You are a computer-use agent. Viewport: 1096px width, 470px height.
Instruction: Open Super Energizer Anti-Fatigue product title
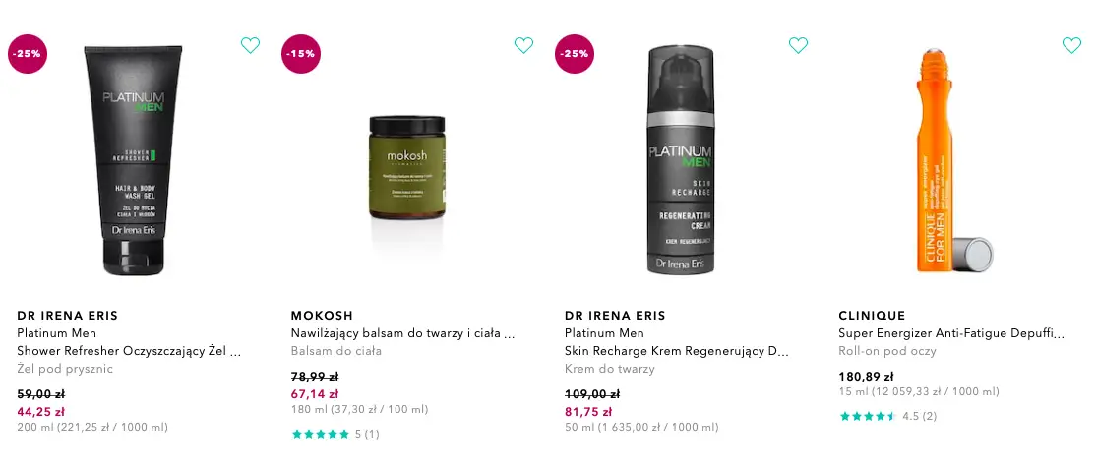[x=951, y=333]
